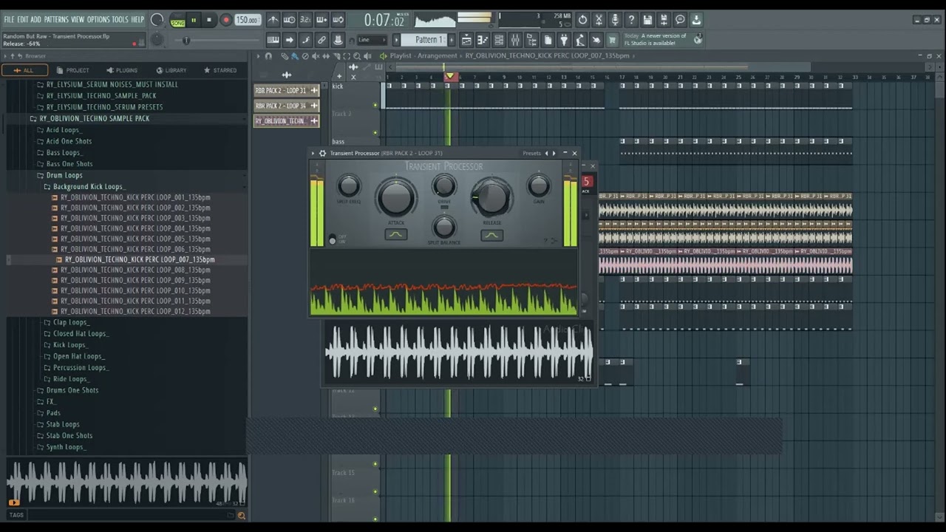
Task: Open the PATTERNS menu
Action: 56,19
